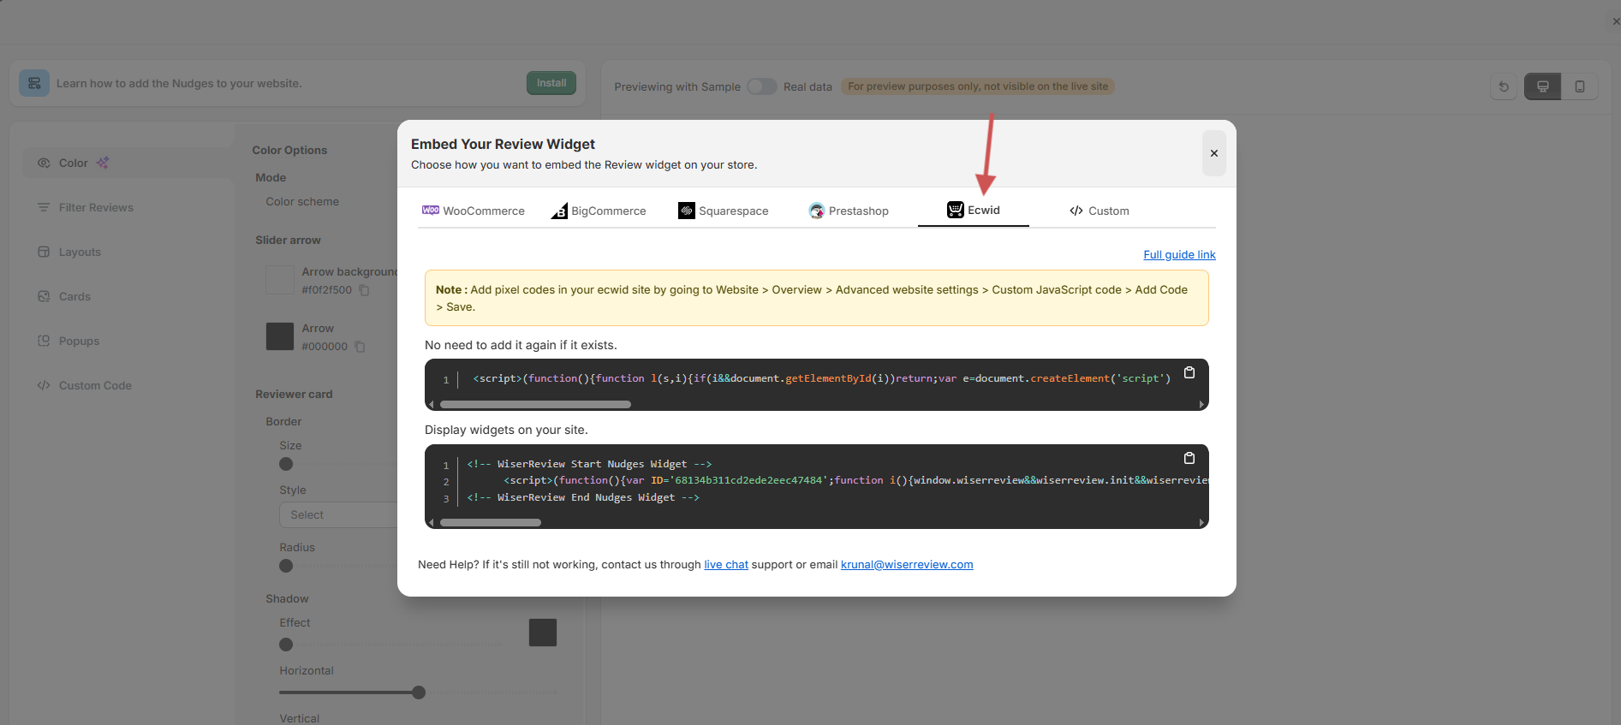
Task: Select the WooCommerce tab
Action: click(474, 211)
